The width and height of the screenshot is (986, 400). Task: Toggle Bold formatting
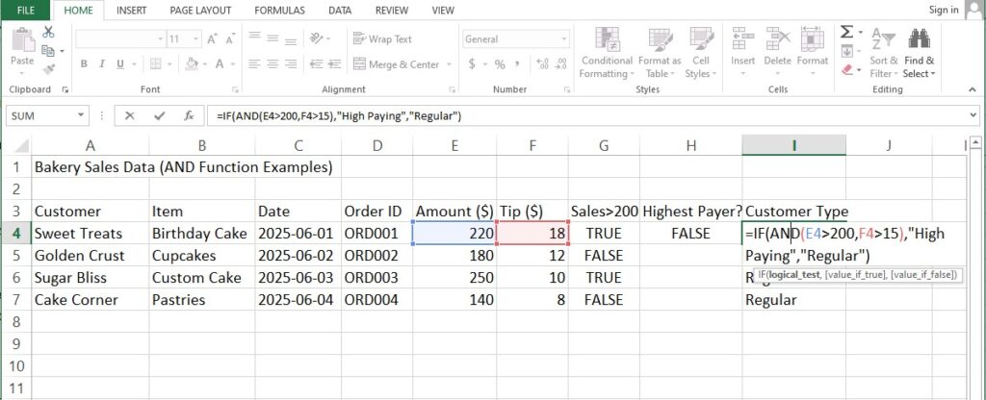pos(84,64)
